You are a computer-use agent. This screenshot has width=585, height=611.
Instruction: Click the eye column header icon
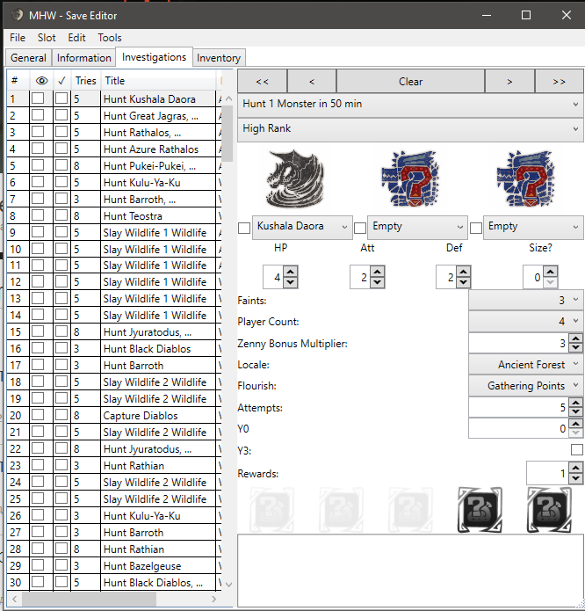pos(41,81)
